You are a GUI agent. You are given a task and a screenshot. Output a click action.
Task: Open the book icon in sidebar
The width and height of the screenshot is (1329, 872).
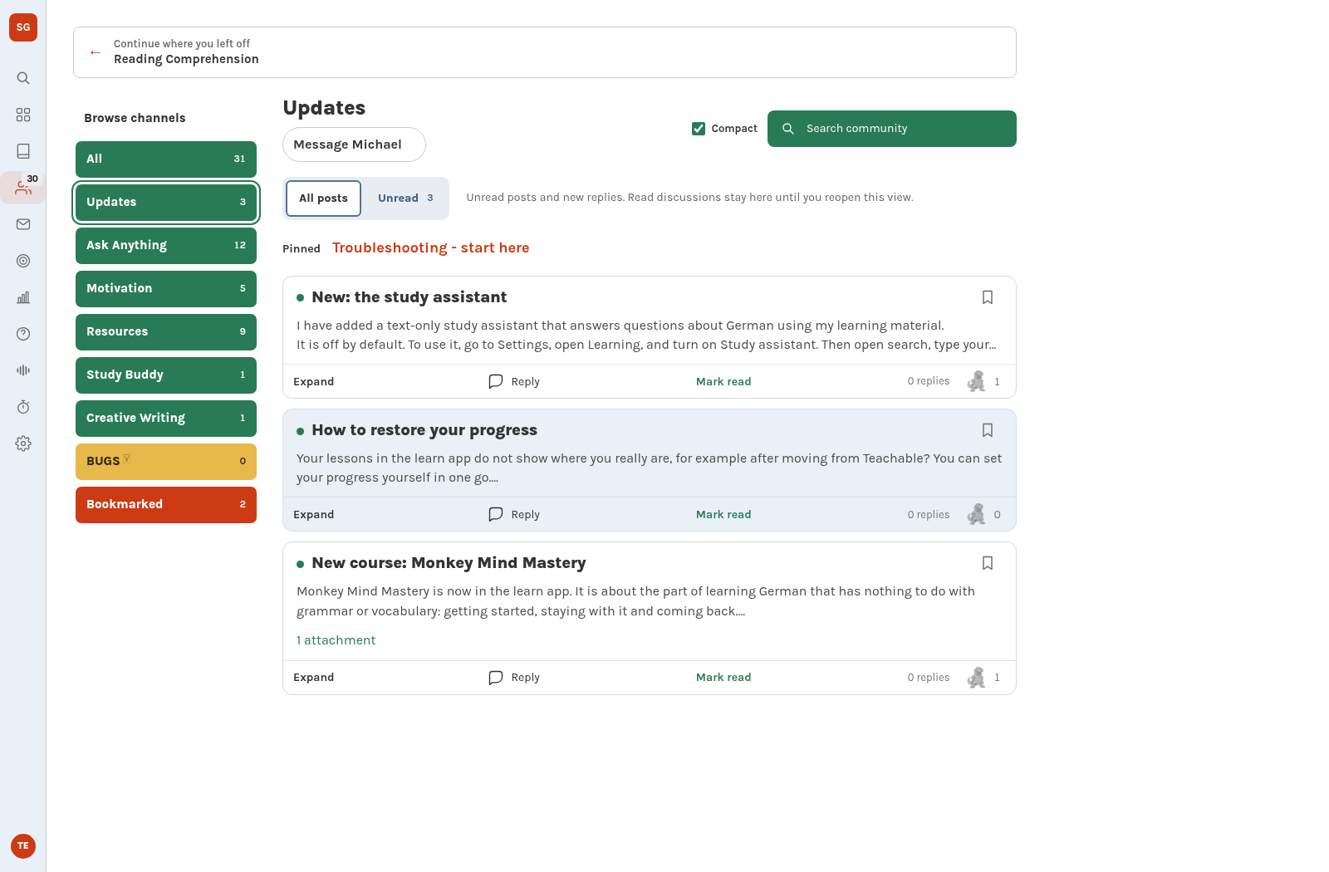click(x=23, y=151)
